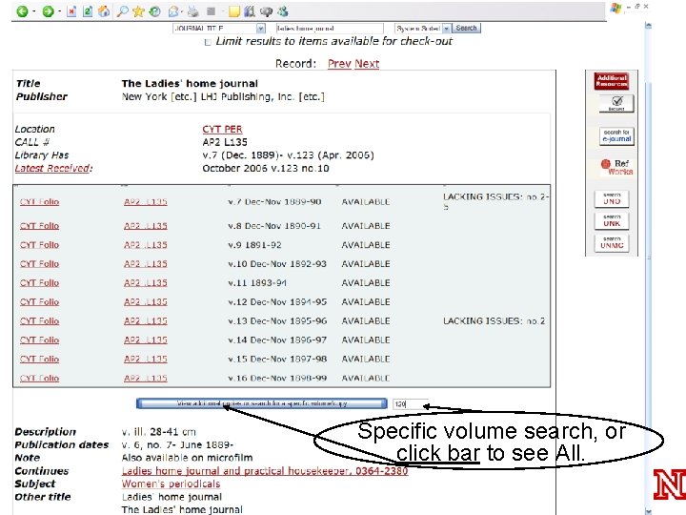Open dropdown arrow next to Back button
The width and height of the screenshot is (686, 515).
click(x=34, y=11)
